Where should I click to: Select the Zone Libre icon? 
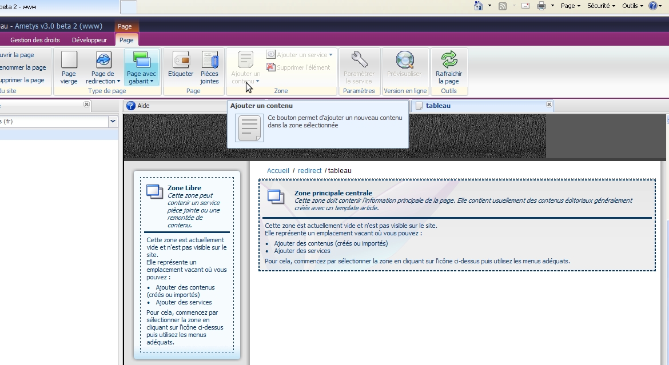pos(155,192)
